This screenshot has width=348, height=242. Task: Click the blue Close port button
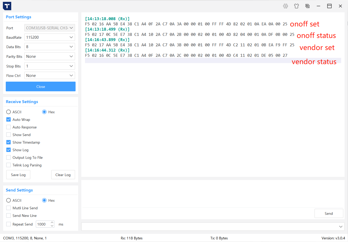pos(41,87)
